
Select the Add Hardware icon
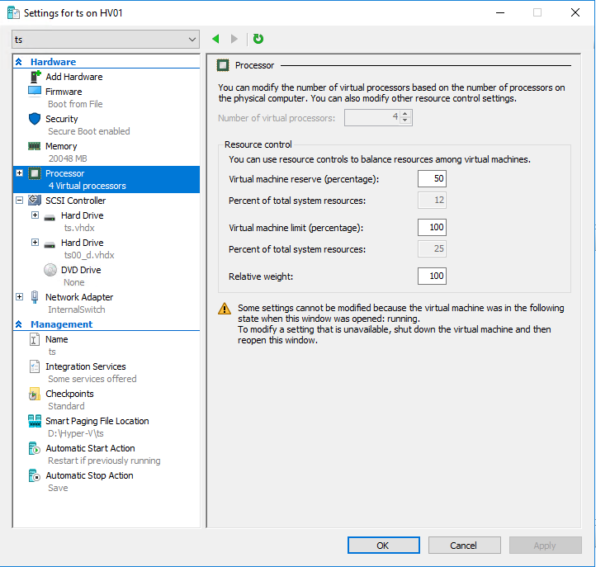(x=35, y=77)
